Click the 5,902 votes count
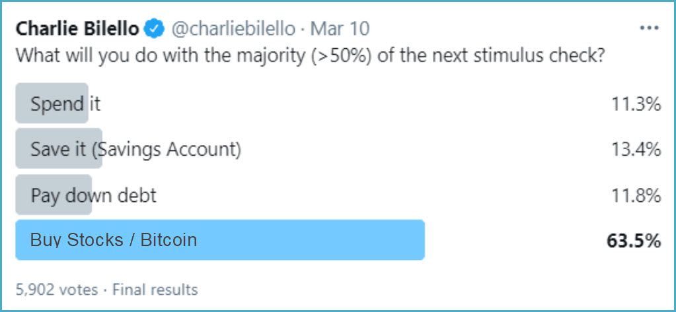Screen dimensions: 676x312 tap(56, 289)
